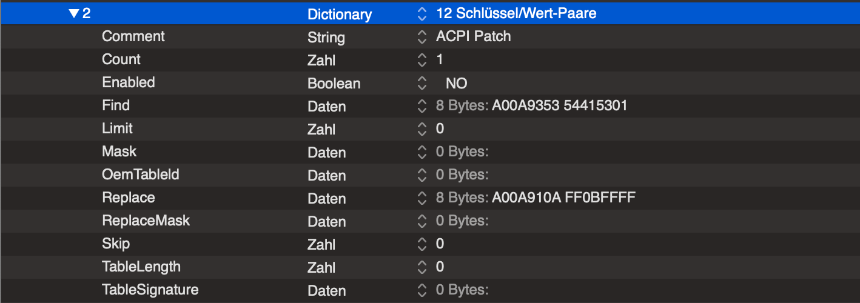Screen dimensions: 860x303
Task: Select the TableSignature key row
Action: [x=150, y=290]
